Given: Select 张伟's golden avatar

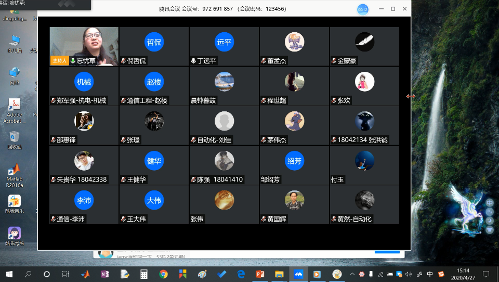Looking at the screenshot, I should point(225,200).
